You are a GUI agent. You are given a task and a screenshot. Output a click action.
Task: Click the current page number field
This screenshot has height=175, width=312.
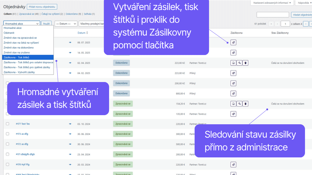pyautogui.click(x=285, y=24)
